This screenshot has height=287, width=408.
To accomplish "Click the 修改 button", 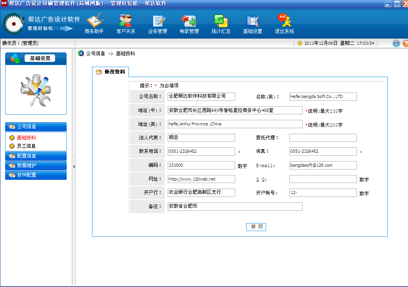I will [x=256, y=227].
